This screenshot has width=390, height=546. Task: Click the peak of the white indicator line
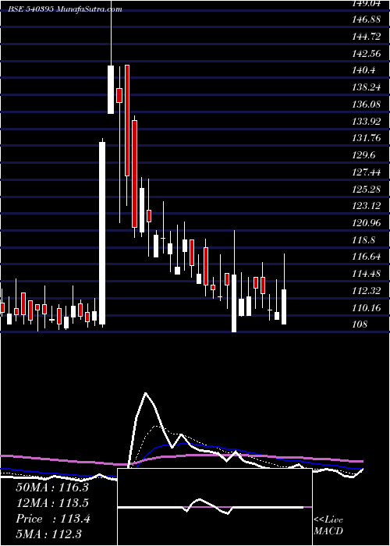(x=145, y=393)
